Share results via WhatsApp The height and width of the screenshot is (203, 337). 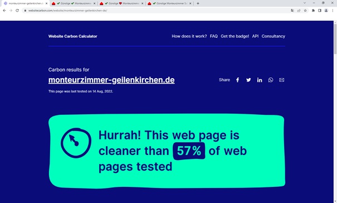pos(271,80)
